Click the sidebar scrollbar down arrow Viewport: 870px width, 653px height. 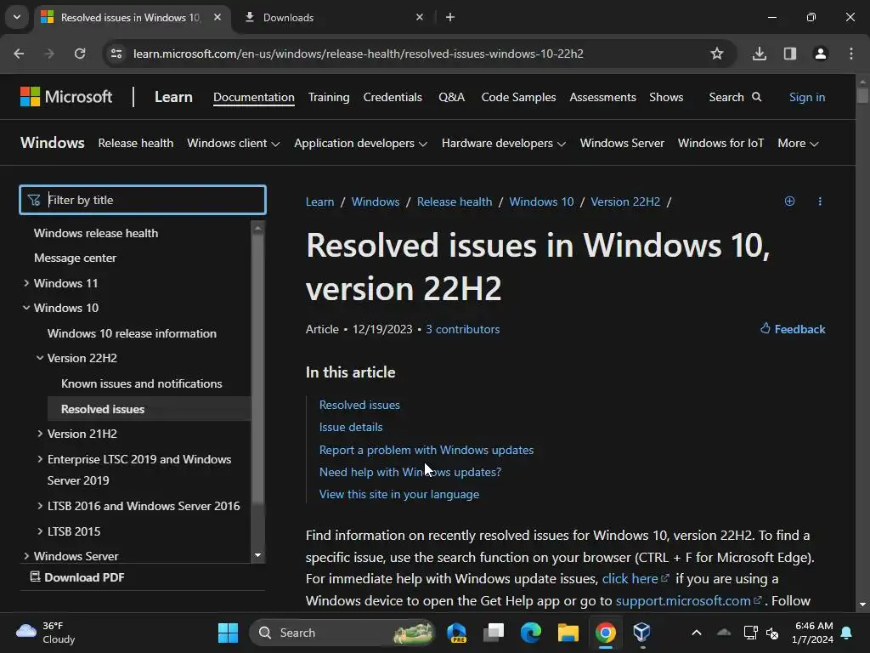[x=257, y=555]
